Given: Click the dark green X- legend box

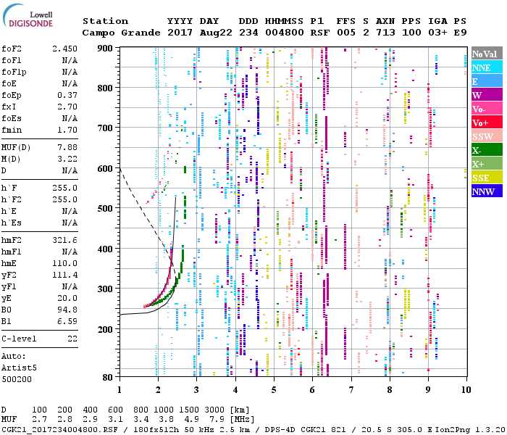Looking at the screenshot, I should [x=487, y=151].
